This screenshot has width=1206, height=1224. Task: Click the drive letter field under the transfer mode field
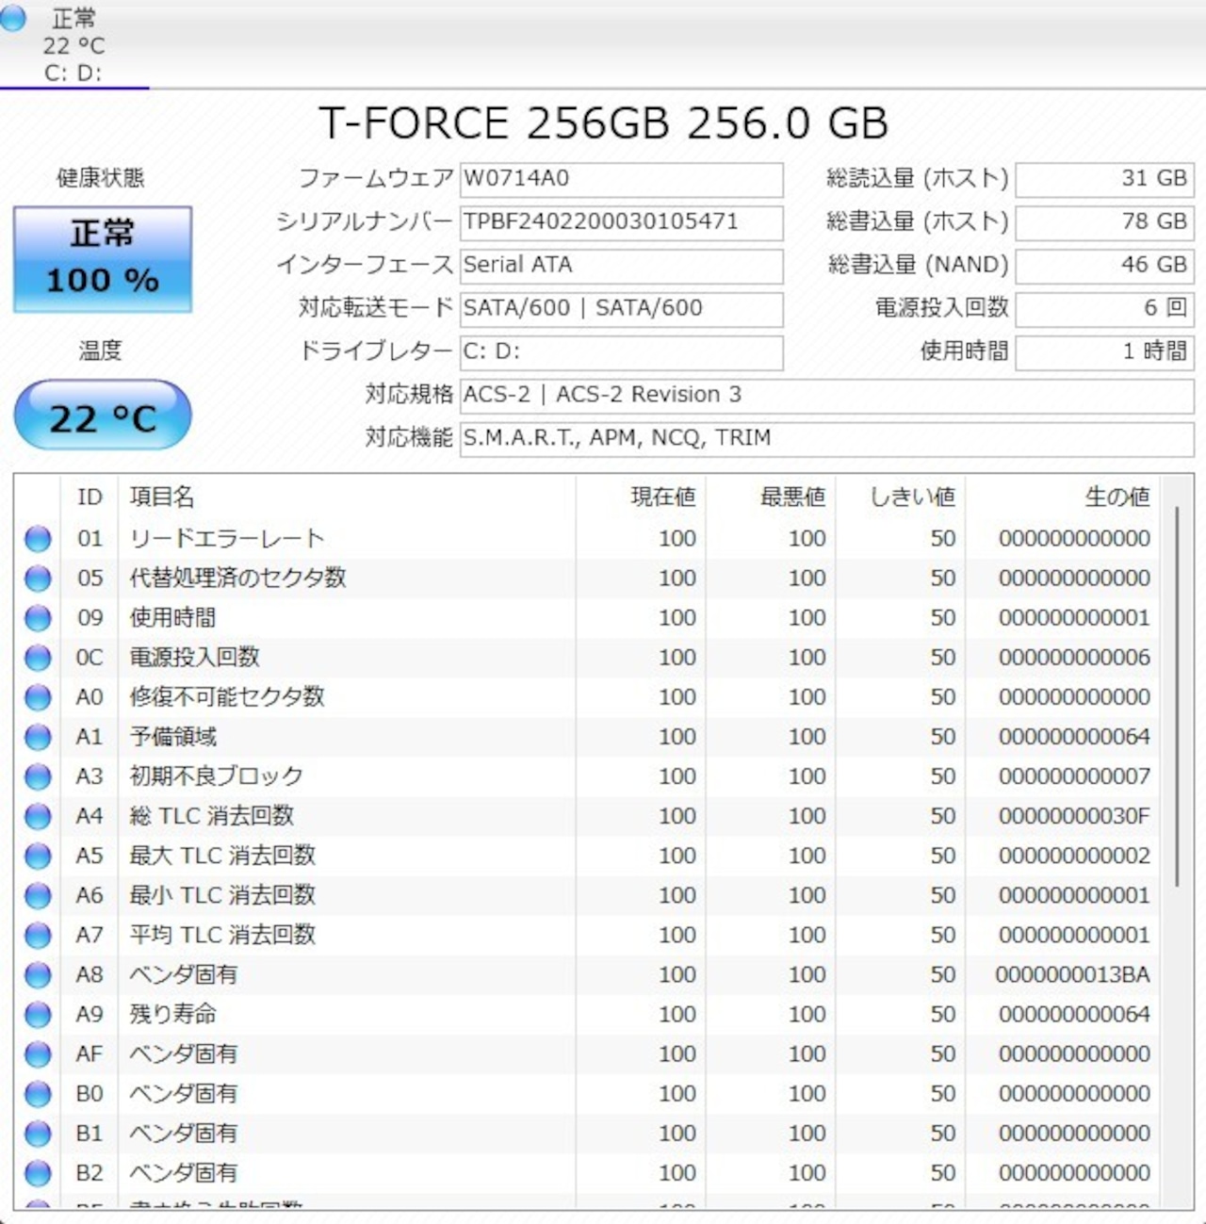pos(622,352)
